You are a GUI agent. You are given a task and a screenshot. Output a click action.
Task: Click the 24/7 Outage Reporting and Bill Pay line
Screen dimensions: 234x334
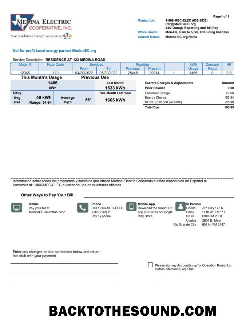click(x=192, y=28)
